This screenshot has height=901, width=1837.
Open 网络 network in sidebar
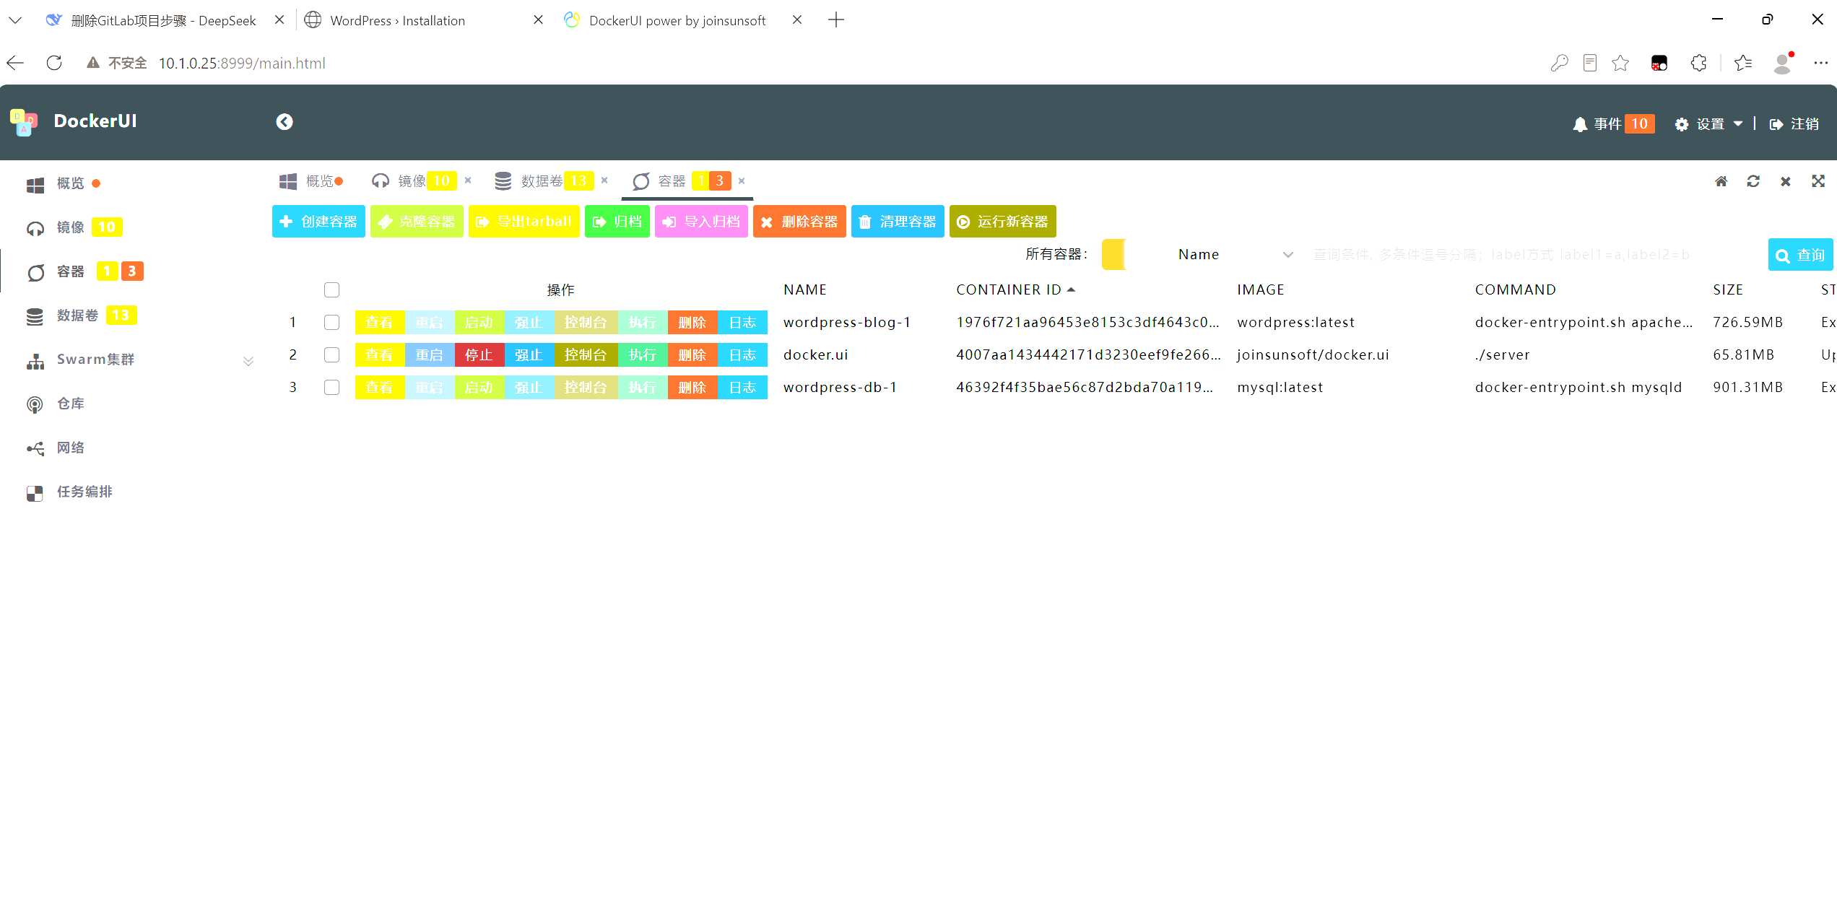coord(56,448)
